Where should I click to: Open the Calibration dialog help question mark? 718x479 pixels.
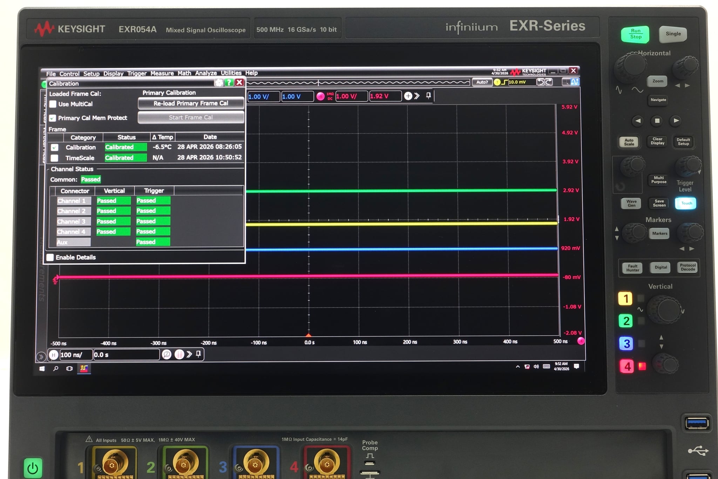pos(229,83)
